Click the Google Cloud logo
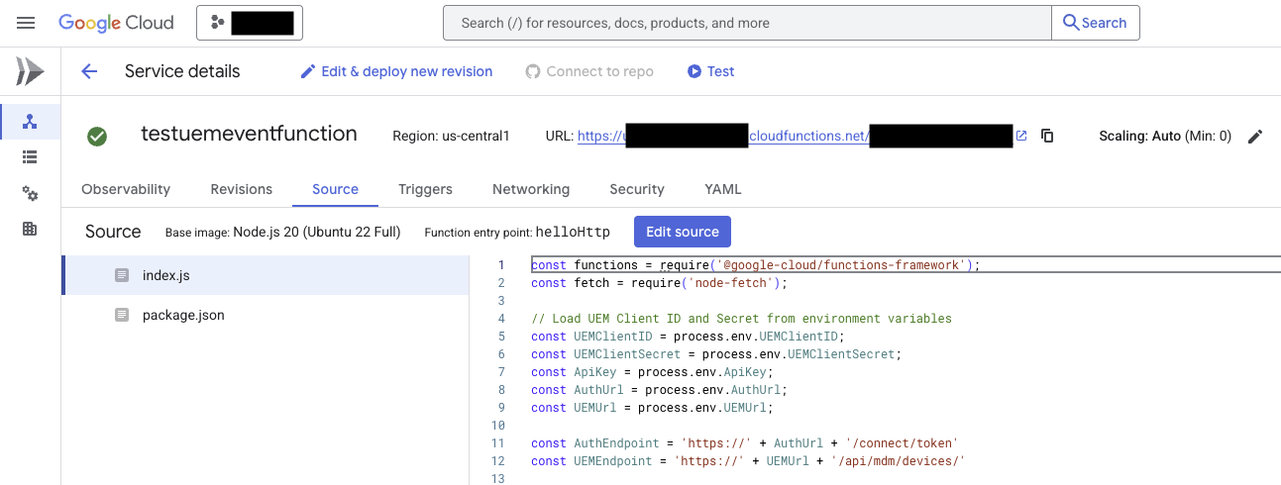The height and width of the screenshot is (485, 1281). coord(116,23)
